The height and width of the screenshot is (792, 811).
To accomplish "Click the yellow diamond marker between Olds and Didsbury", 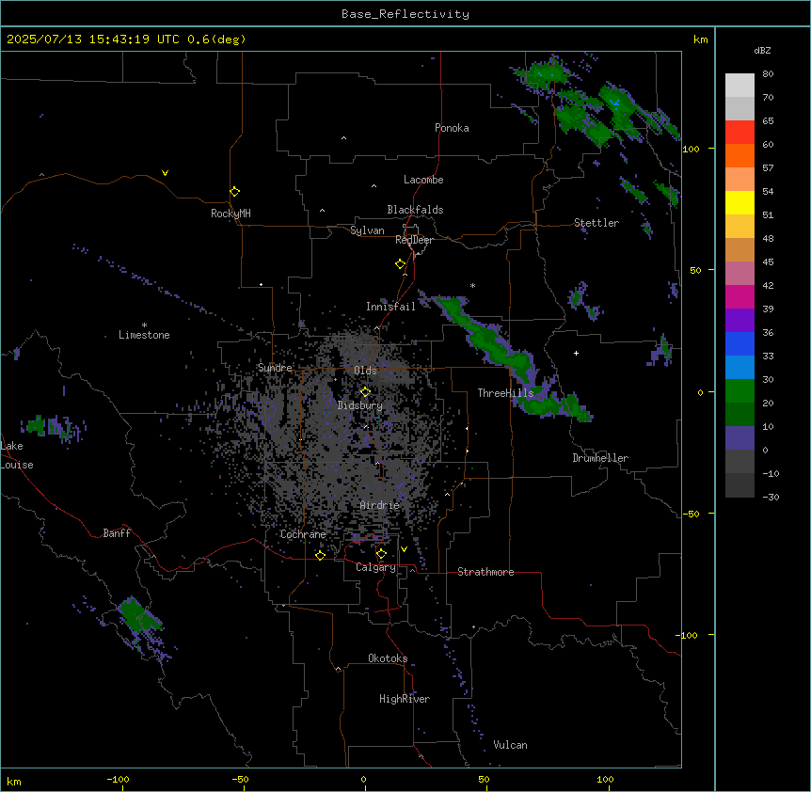I will (365, 392).
